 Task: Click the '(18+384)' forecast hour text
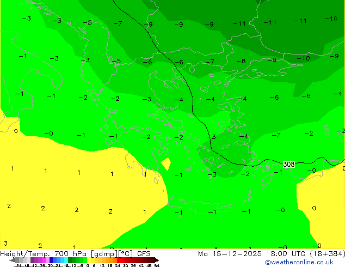click(x=328, y=254)
